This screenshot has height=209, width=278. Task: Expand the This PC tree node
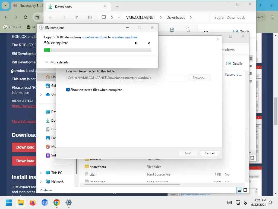tap(41, 173)
